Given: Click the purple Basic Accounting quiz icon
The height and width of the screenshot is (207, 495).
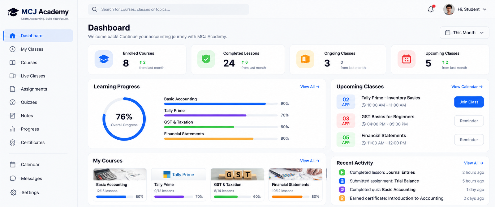Looking at the screenshot, I should pyautogui.click(x=342, y=190).
